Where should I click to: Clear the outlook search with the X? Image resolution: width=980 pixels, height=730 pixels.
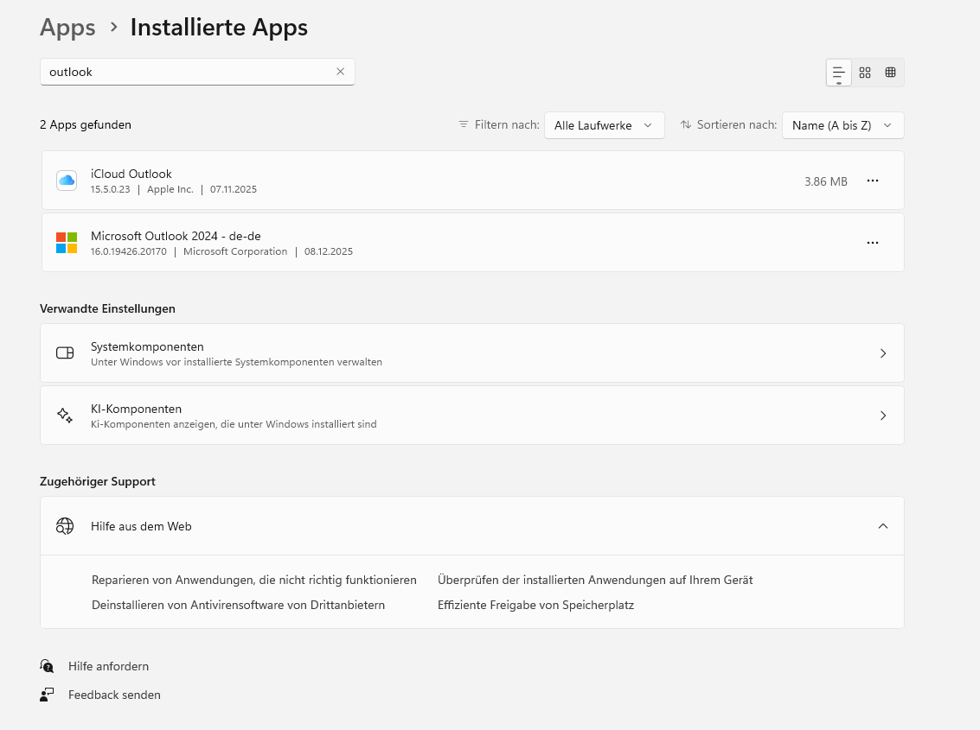tap(340, 72)
